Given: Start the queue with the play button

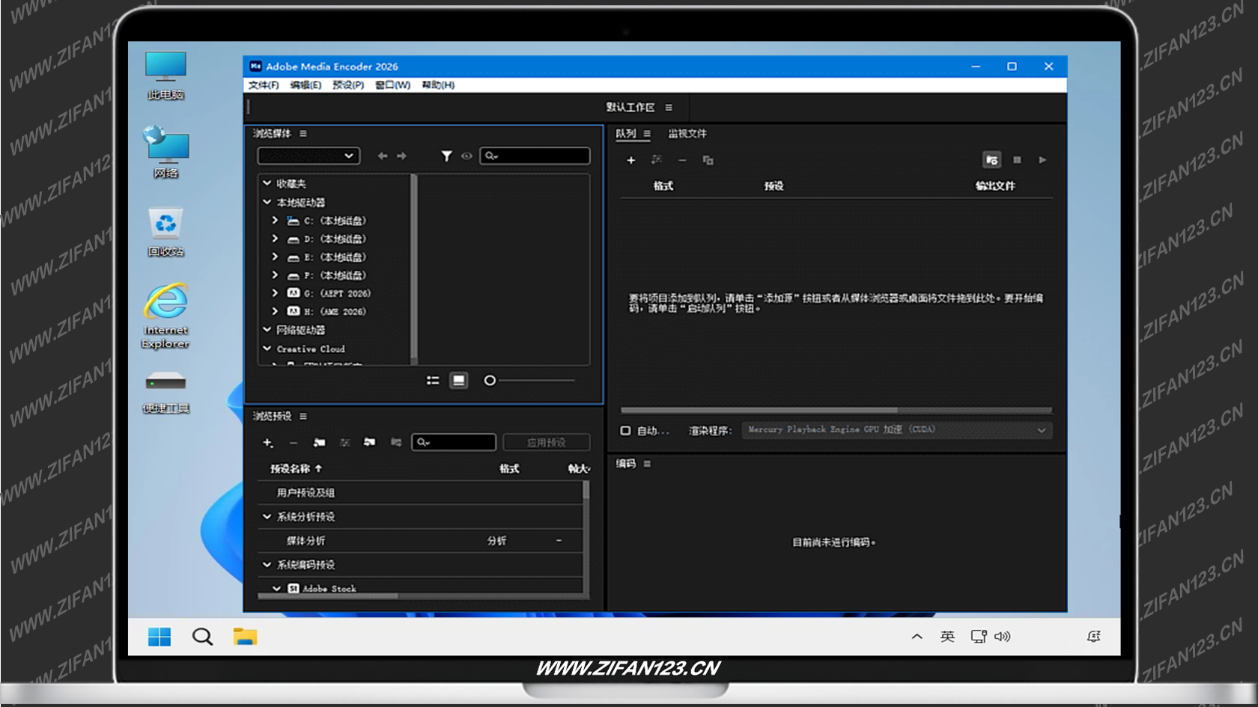Looking at the screenshot, I should [x=1042, y=159].
